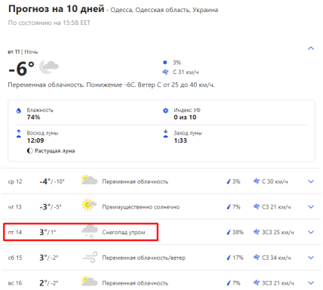Click the 'ср 12' day label
This screenshot has width=323, height=290.
[x=15, y=181]
